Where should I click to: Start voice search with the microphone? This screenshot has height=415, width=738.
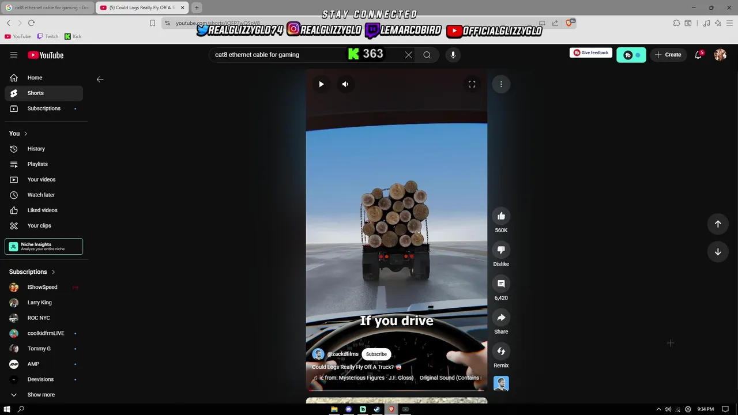click(x=453, y=55)
